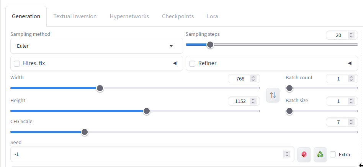This screenshot has height=167, width=363.
Task: Click the Seed input field
Action: click(147, 154)
